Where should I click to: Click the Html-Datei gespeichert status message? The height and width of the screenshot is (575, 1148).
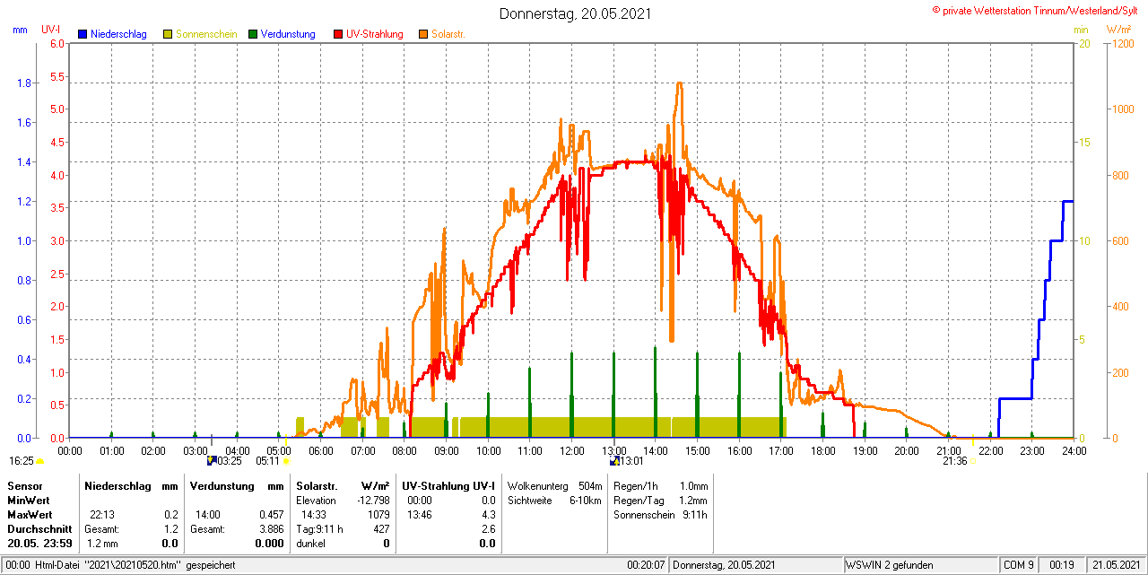120,565
